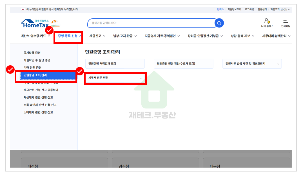Expand the 세무서 방문 민원 dropdown
Viewport: 303px width, 176px height.
[x=115, y=78]
